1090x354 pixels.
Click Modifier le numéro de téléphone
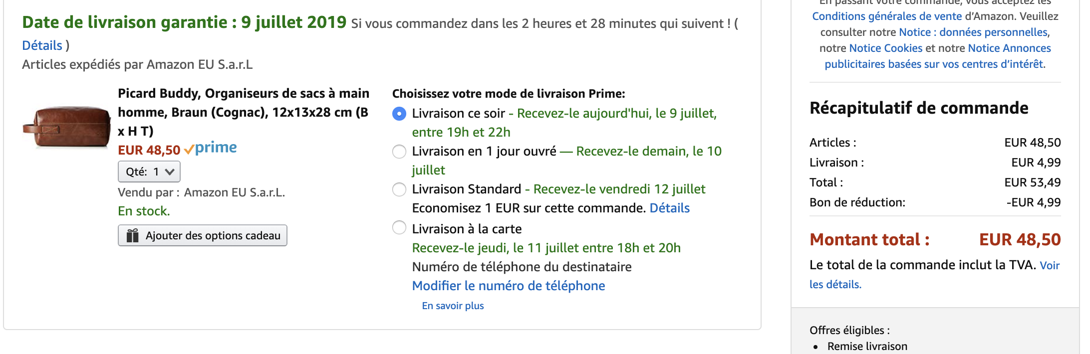tap(509, 286)
